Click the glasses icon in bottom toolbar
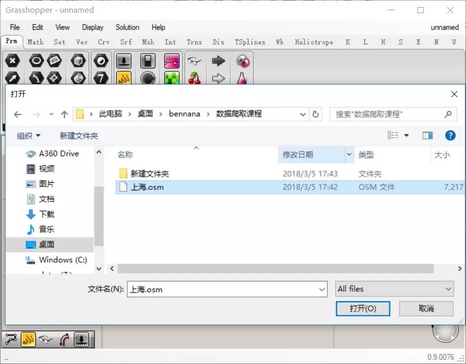Image resolution: width=466 pixels, height=364 pixels. [x=46, y=339]
